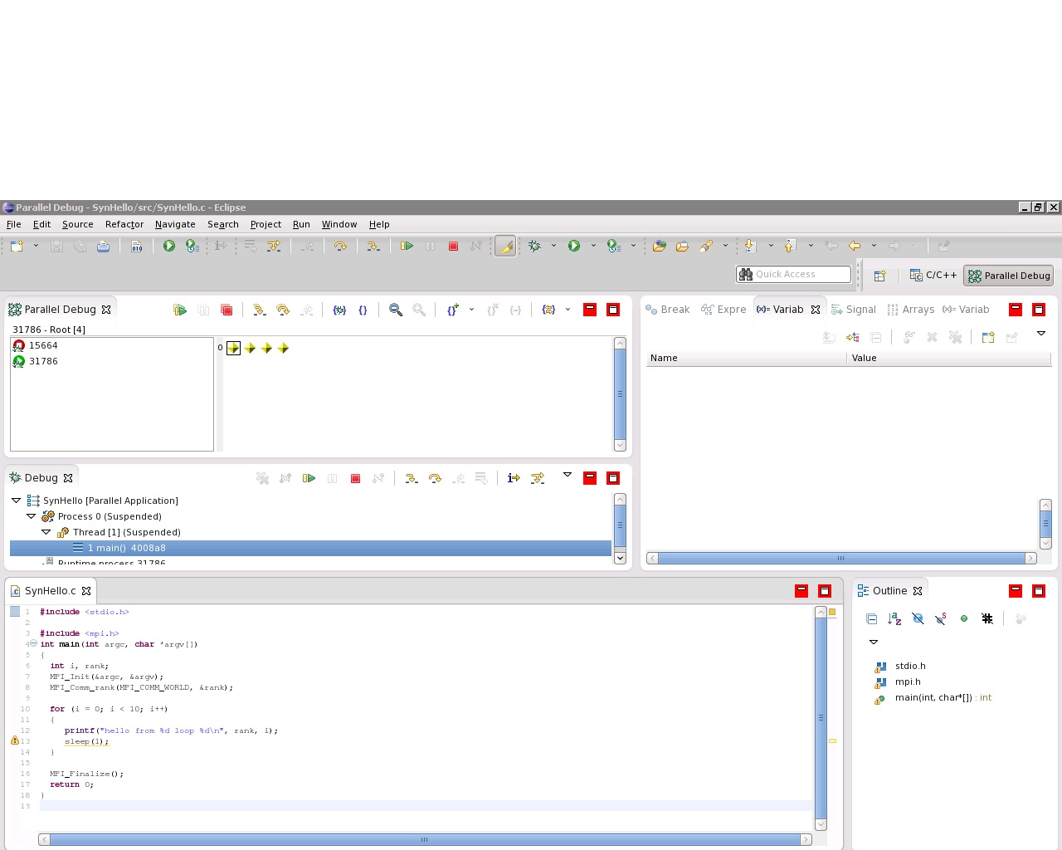This screenshot has width=1062, height=850.
Task: Click Resume in the Debug view toolbar
Action: click(309, 478)
